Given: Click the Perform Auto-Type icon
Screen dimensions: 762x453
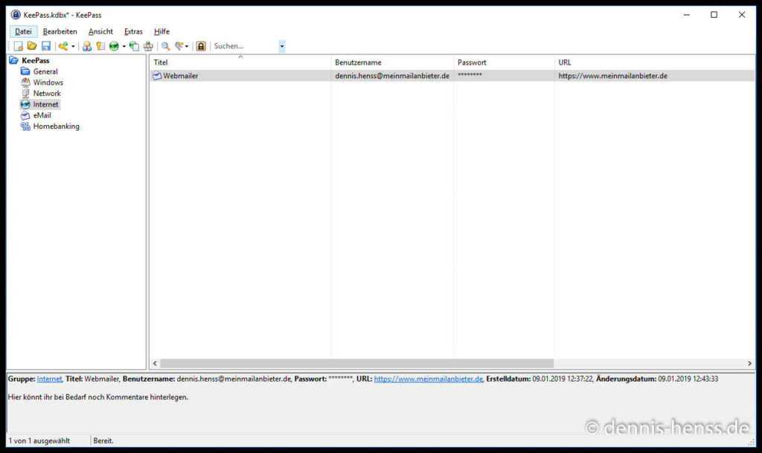Looking at the screenshot, I should (148, 46).
